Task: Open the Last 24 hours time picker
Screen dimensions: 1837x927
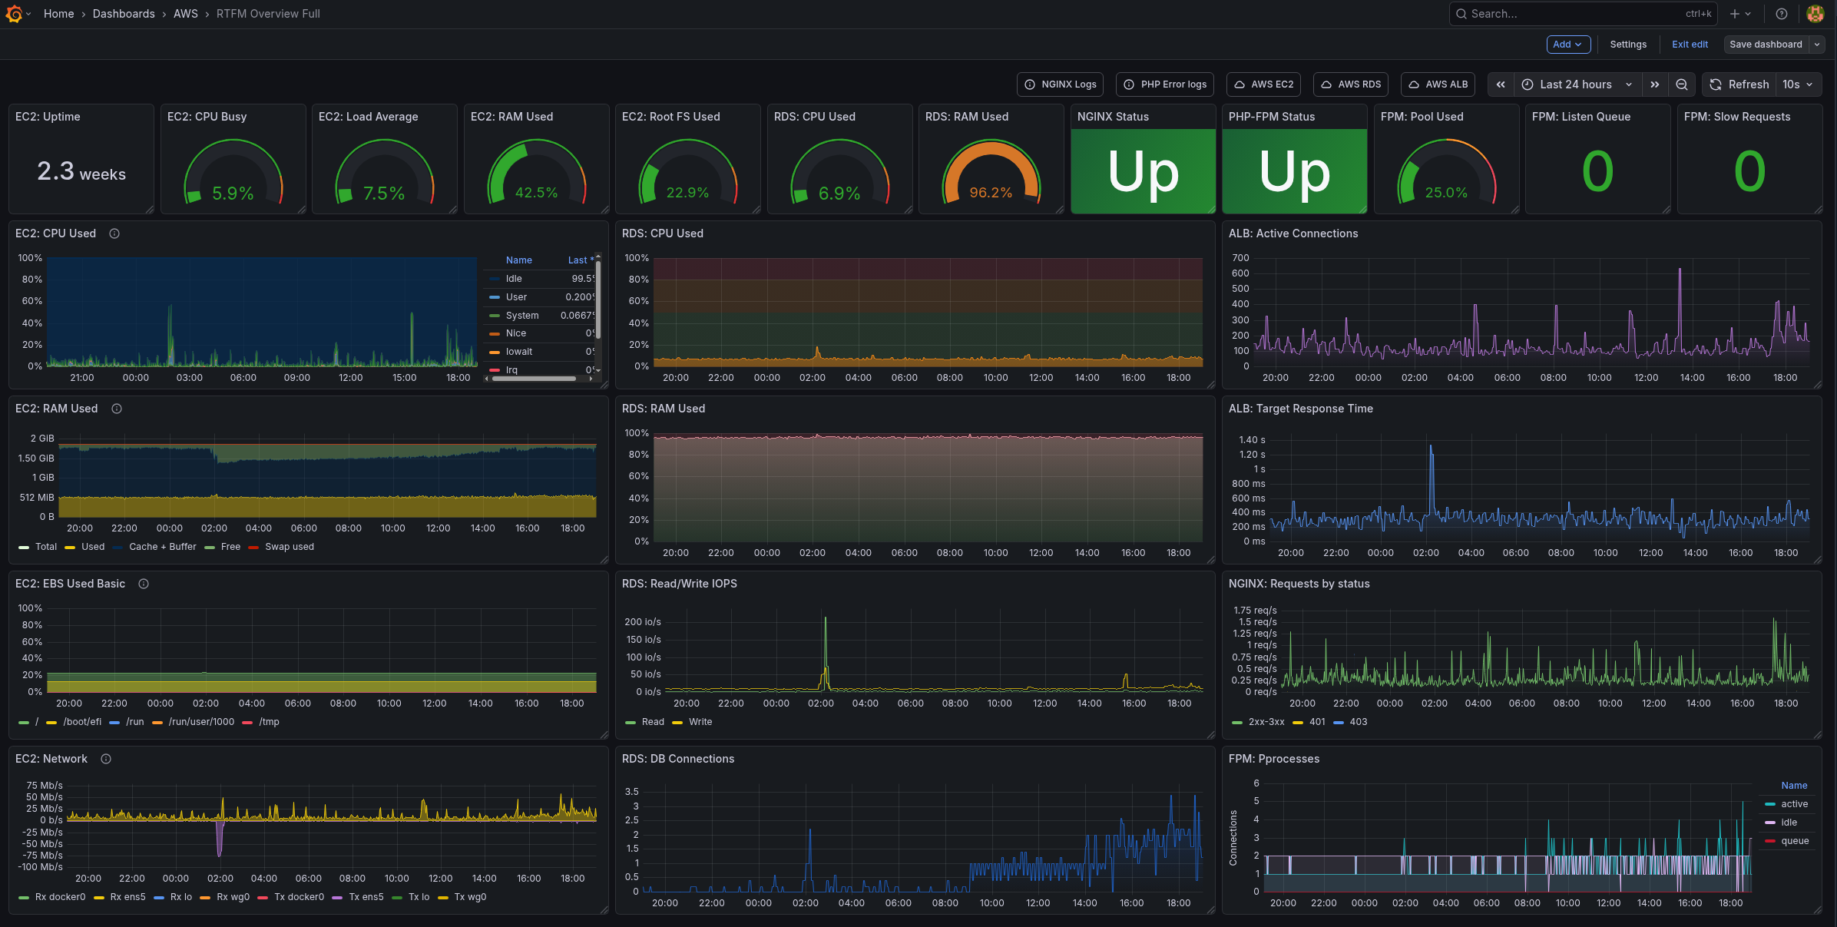Action: click(x=1577, y=84)
